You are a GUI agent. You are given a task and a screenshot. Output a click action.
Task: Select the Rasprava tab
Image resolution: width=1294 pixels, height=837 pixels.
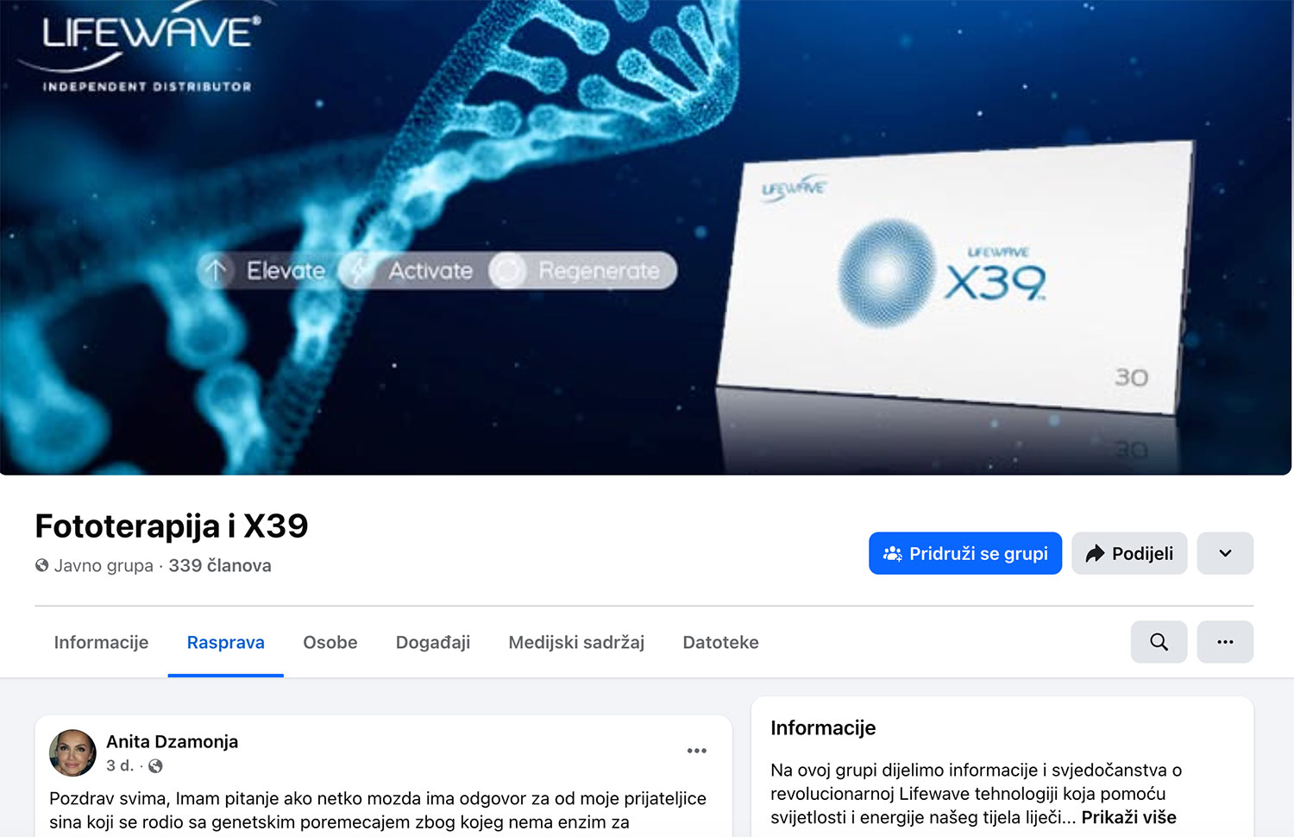pyautogui.click(x=226, y=643)
